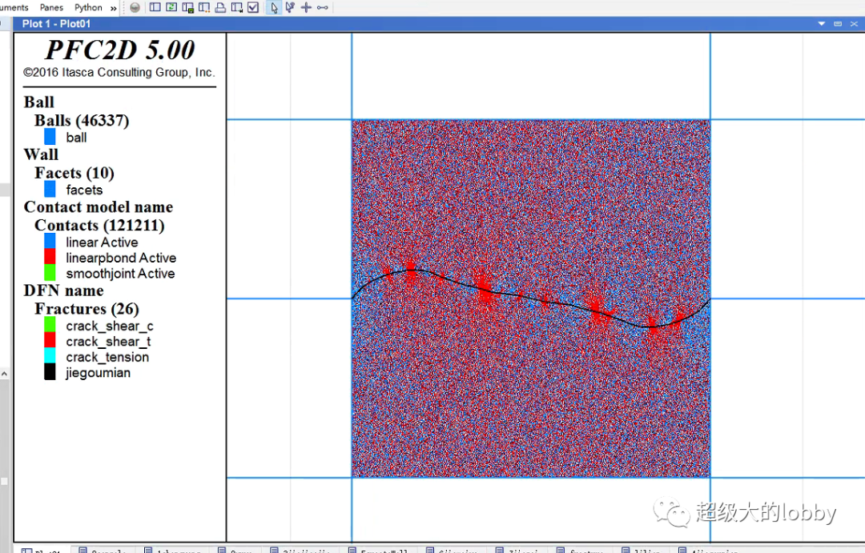Click the print plot icon
Viewport: 865px width, 553px height.
(220, 8)
